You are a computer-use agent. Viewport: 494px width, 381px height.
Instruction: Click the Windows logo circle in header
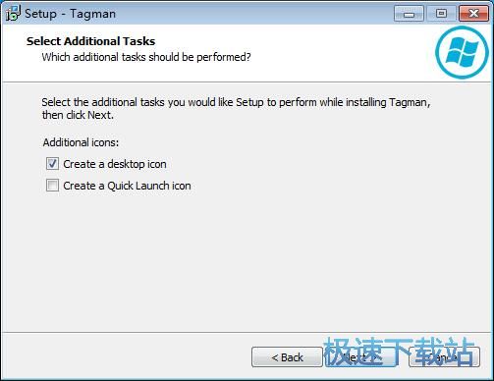(x=462, y=52)
